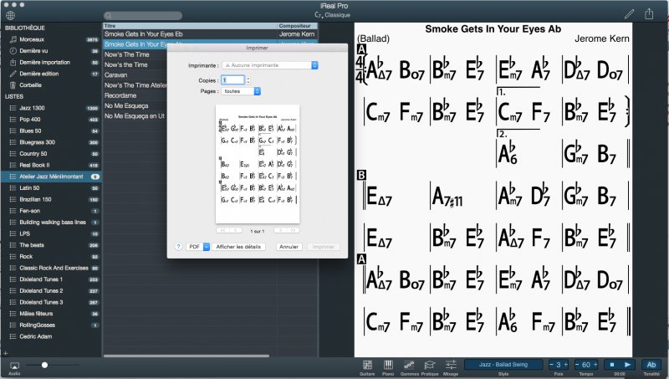Select song No Me Esqueça en Ut
This screenshot has width=669, height=379.
tap(135, 116)
